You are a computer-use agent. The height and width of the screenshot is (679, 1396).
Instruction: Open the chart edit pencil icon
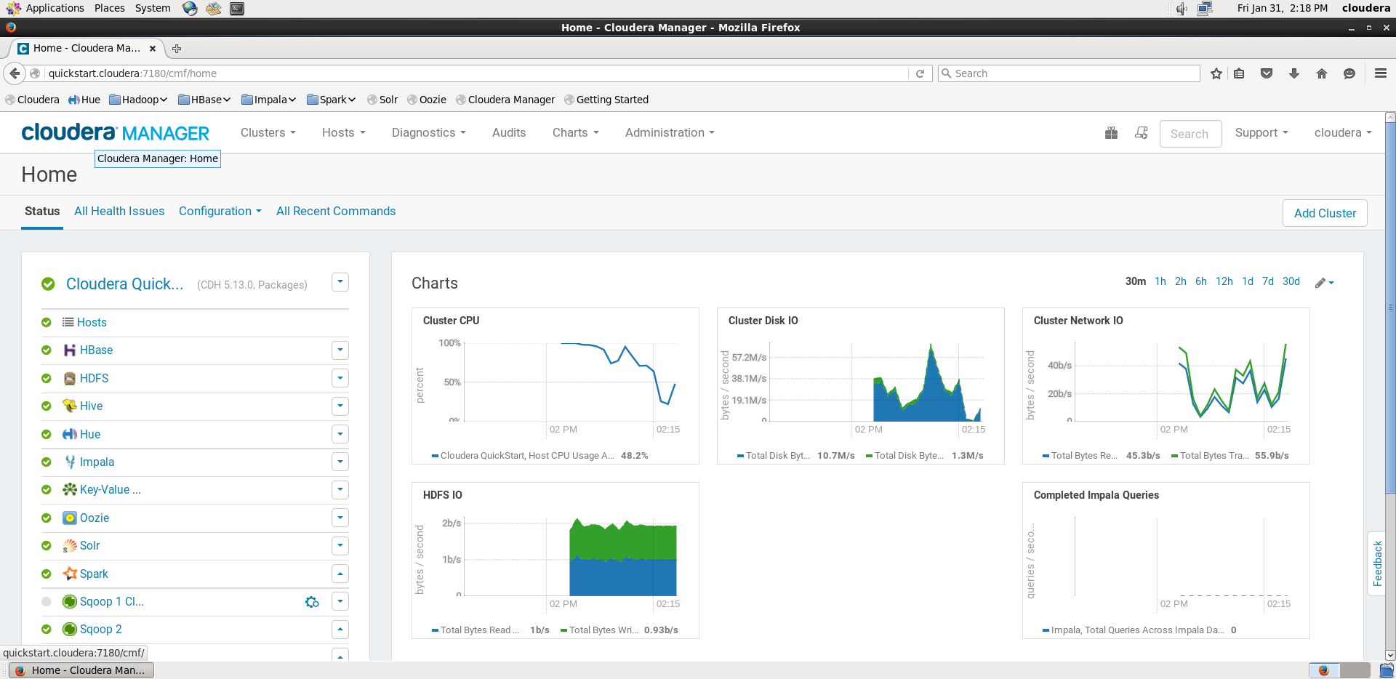(1321, 283)
